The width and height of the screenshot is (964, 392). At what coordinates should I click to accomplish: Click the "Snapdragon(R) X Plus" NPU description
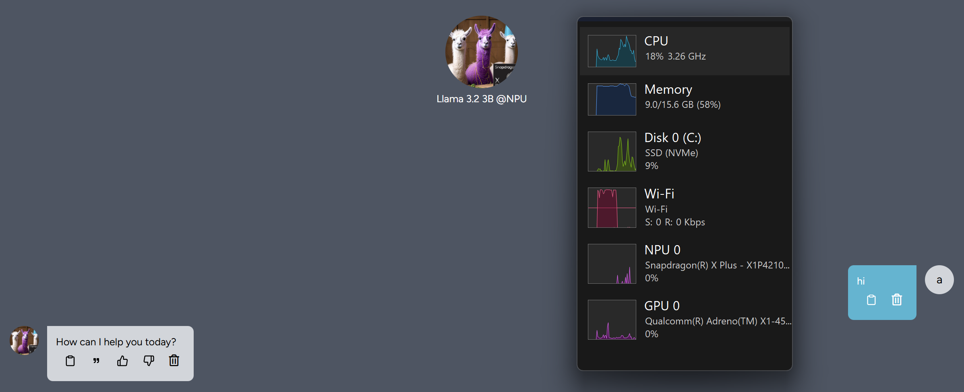717,265
